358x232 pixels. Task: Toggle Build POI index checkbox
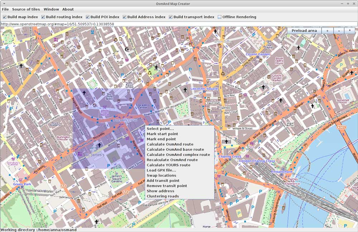[88, 17]
